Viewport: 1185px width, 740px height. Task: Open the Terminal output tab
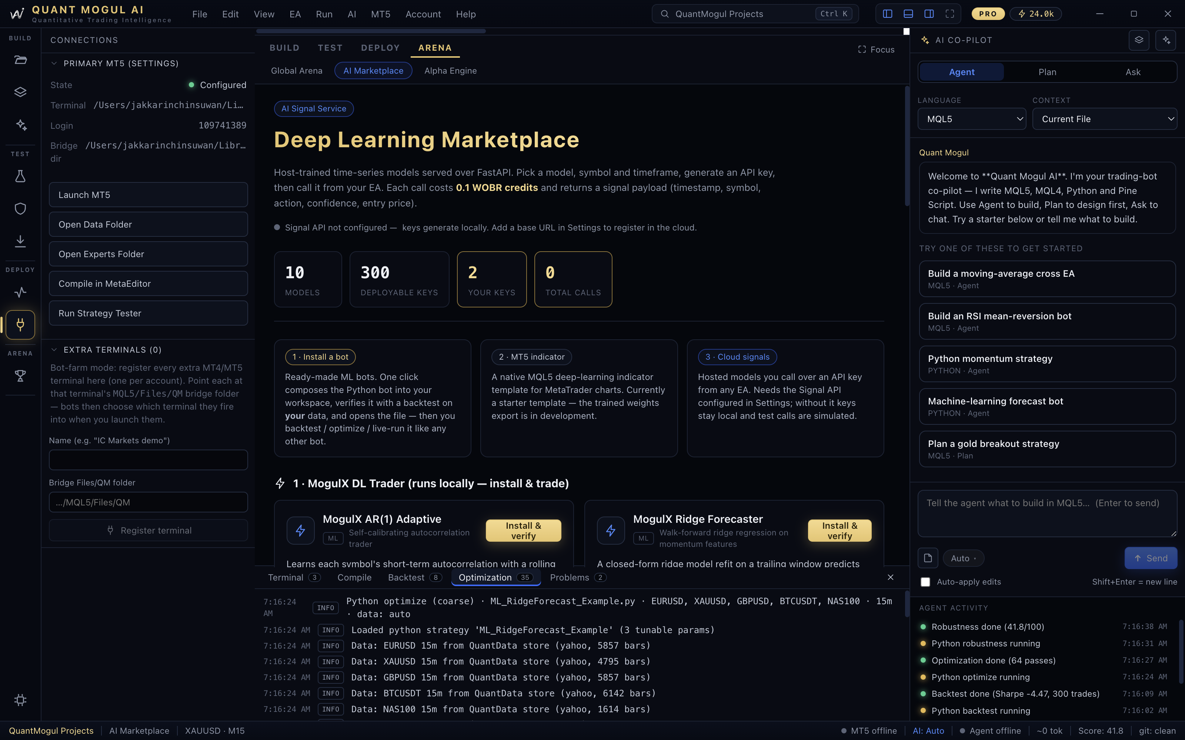click(x=294, y=578)
